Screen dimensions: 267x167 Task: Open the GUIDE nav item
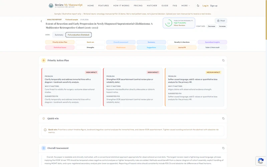[165, 6]
